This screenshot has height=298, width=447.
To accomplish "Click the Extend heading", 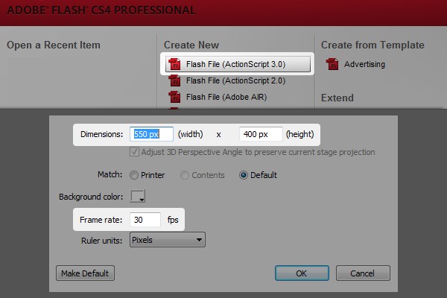I will click(x=337, y=98).
